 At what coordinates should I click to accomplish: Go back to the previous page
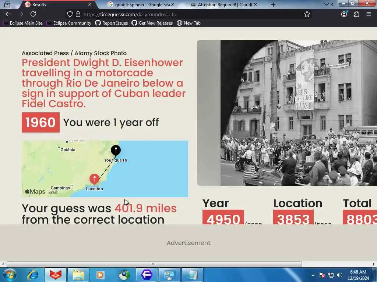(x=8, y=14)
